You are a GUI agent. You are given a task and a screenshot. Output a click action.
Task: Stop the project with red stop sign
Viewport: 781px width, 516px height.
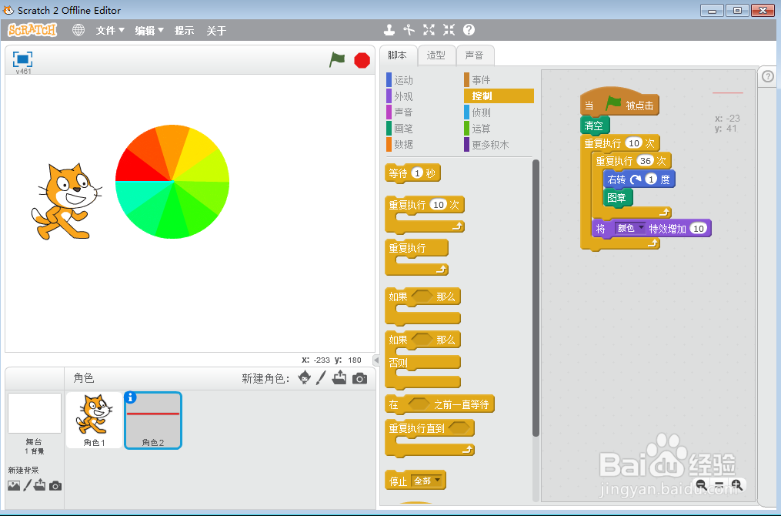coord(362,60)
